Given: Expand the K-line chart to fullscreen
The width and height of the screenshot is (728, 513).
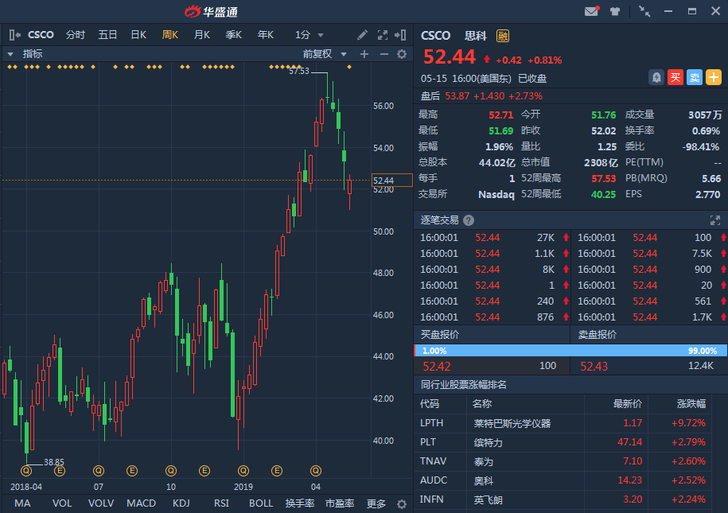Looking at the screenshot, I should click(x=382, y=35).
